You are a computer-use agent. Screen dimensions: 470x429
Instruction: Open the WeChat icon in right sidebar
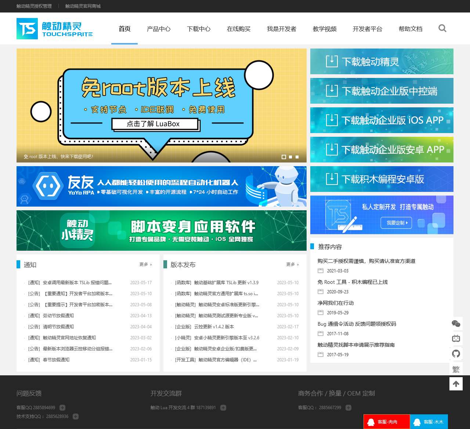point(456,323)
